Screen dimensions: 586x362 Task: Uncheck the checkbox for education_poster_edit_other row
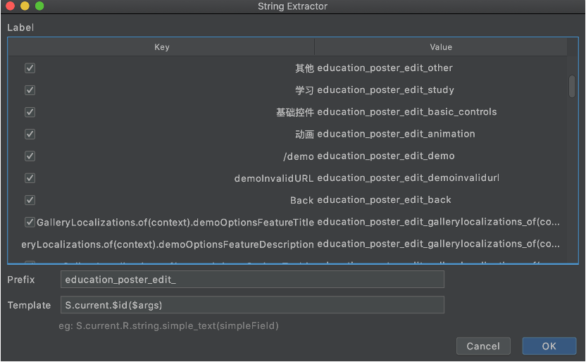pos(30,68)
